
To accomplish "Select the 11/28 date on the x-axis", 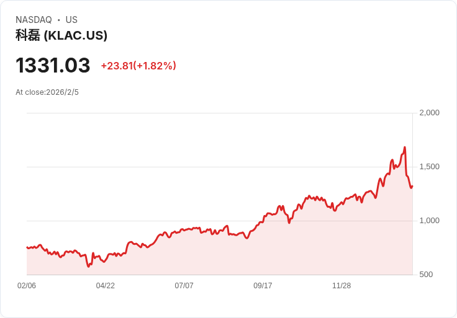I will coord(342,286).
